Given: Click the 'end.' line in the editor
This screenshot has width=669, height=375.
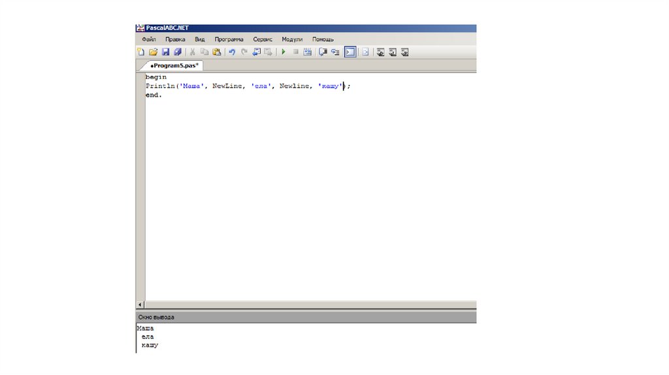Looking at the screenshot, I should click(x=154, y=95).
